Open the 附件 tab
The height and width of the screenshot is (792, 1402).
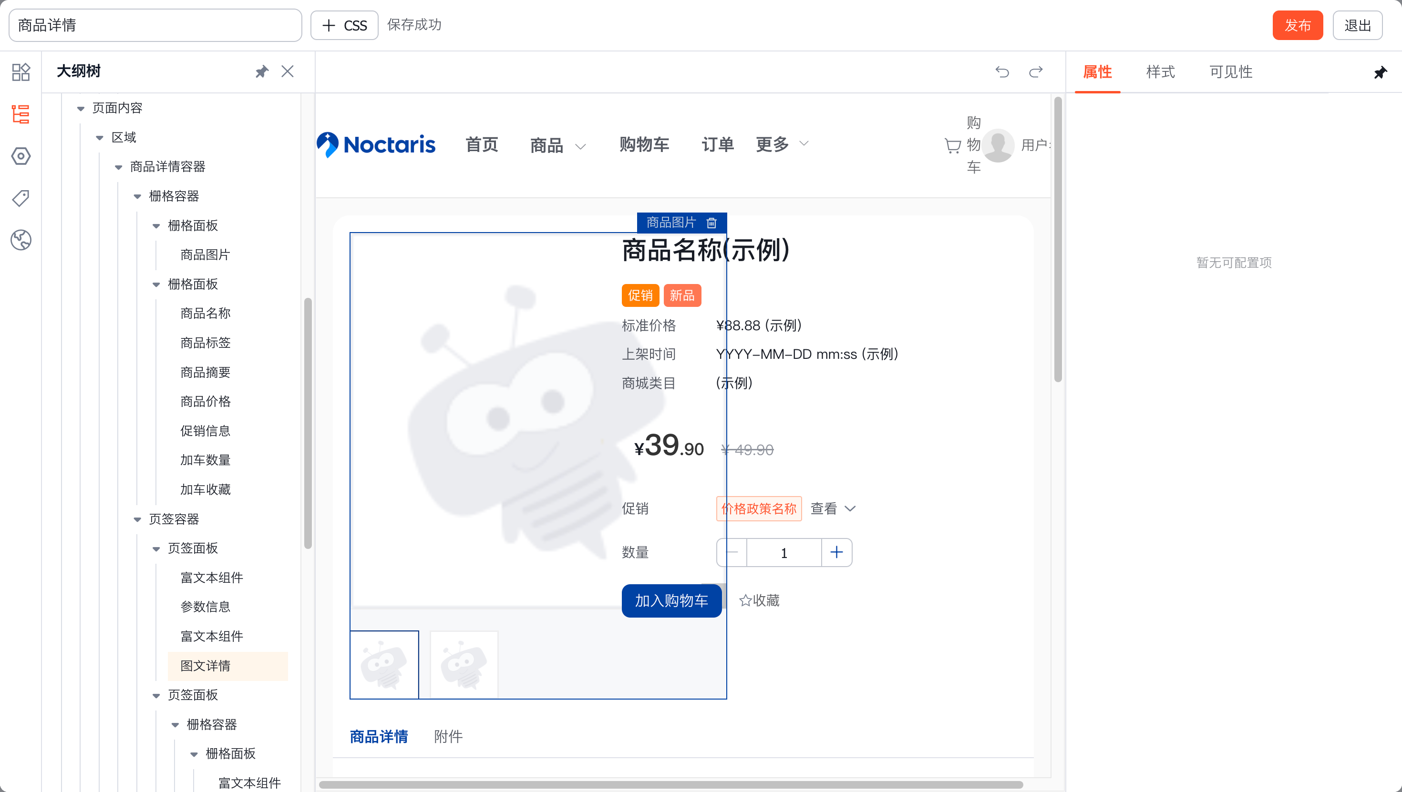448,737
